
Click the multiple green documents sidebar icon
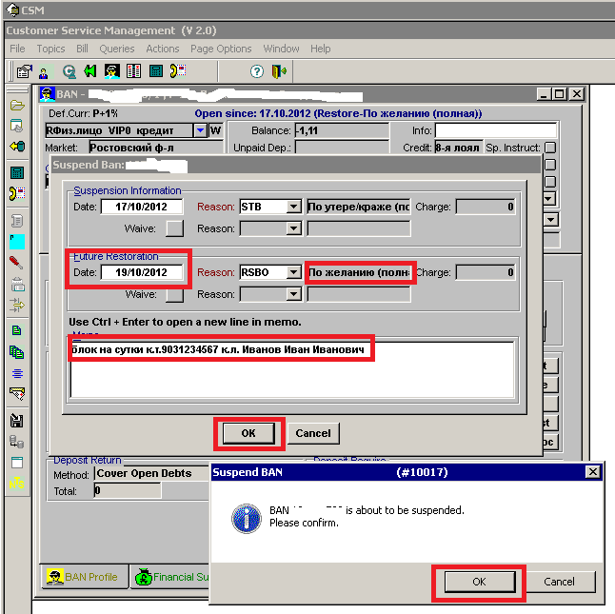coord(16,352)
